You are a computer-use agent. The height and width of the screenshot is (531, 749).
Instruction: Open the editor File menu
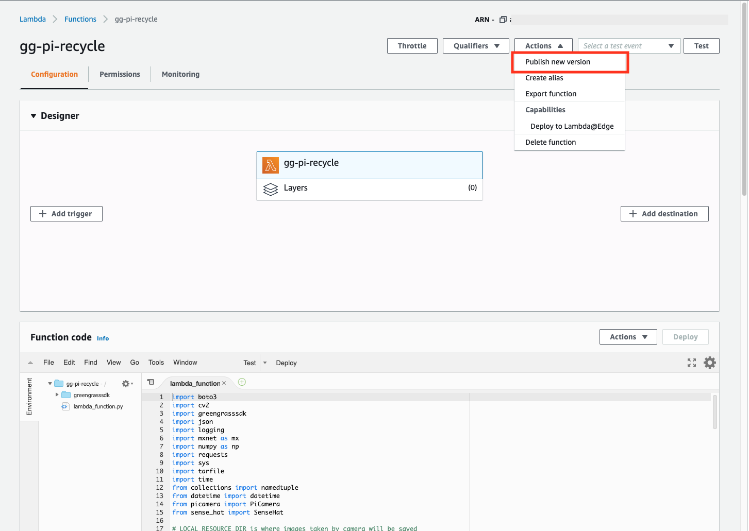(x=48, y=363)
